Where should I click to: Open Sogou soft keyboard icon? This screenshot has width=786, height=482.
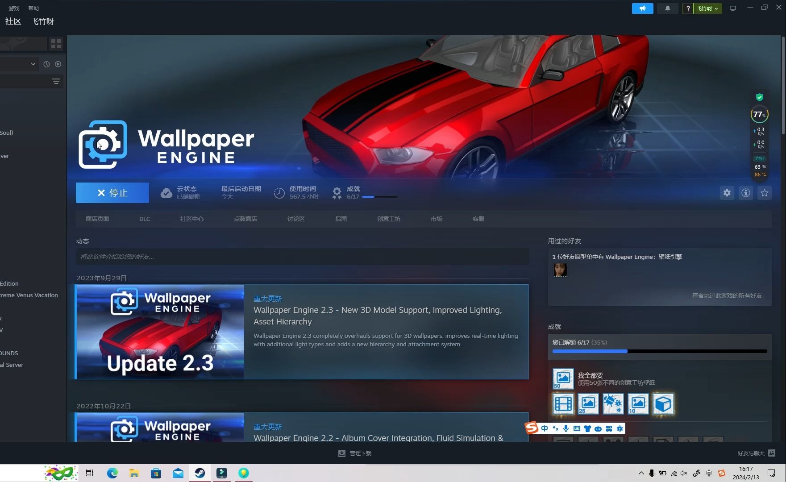pyautogui.click(x=577, y=428)
